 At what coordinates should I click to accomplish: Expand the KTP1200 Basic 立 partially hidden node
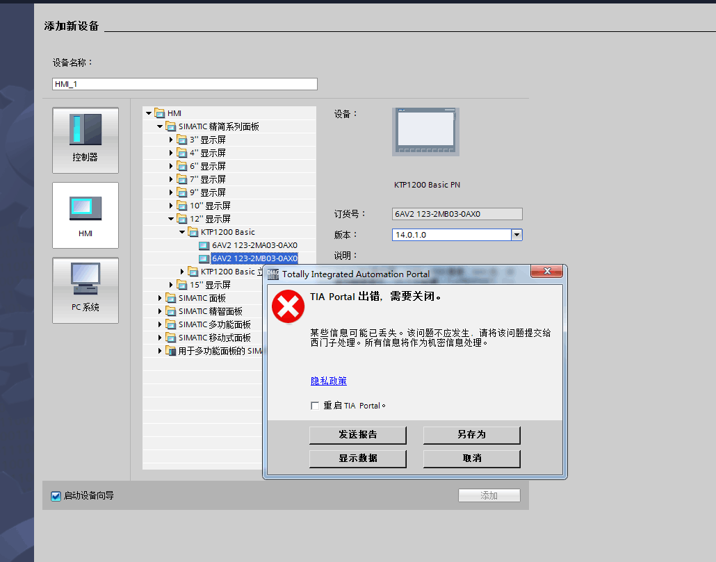pyautogui.click(x=182, y=272)
